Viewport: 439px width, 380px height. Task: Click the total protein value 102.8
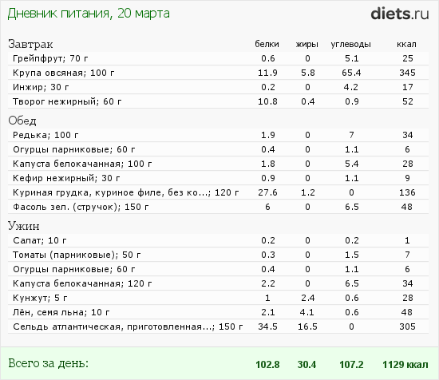coord(267,365)
